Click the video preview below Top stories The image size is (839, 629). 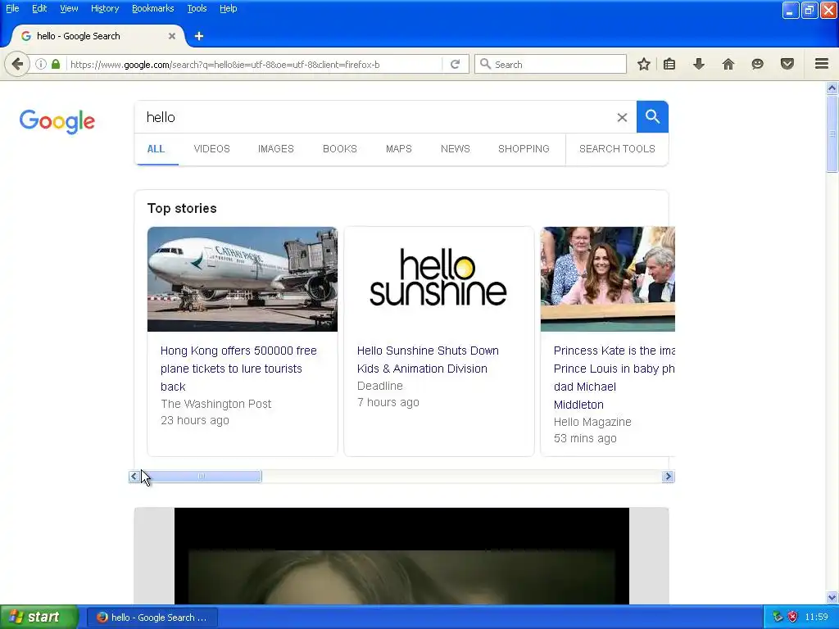point(401,556)
